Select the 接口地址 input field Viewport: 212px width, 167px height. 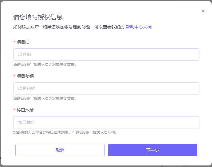click(106, 122)
